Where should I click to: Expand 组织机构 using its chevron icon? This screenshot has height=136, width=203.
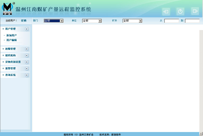pyautogui.click(x=27, y=55)
